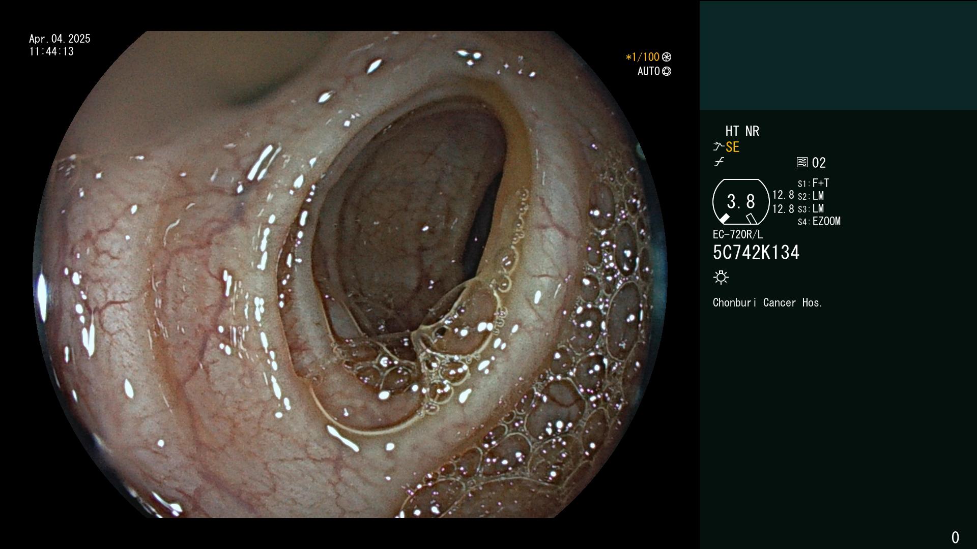Click the preset number 02
The width and height of the screenshot is (977, 549).
point(819,163)
